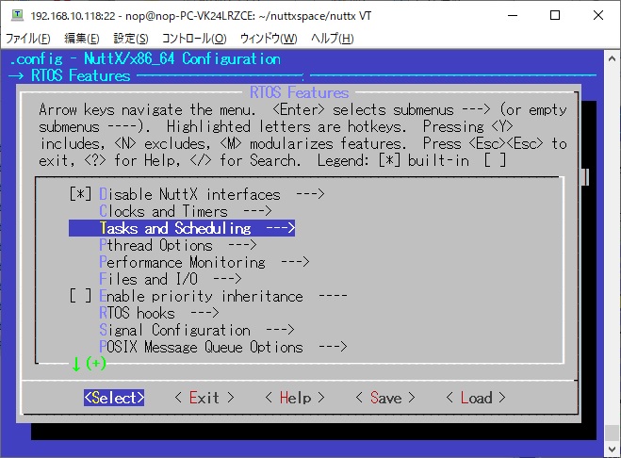Click the < Load > button
Image resolution: width=621 pixels, height=458 pixels.
click(476, 398)
